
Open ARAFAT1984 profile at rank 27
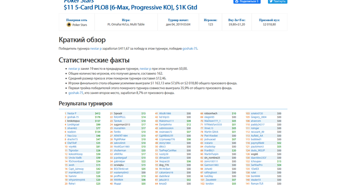[121, 136]
